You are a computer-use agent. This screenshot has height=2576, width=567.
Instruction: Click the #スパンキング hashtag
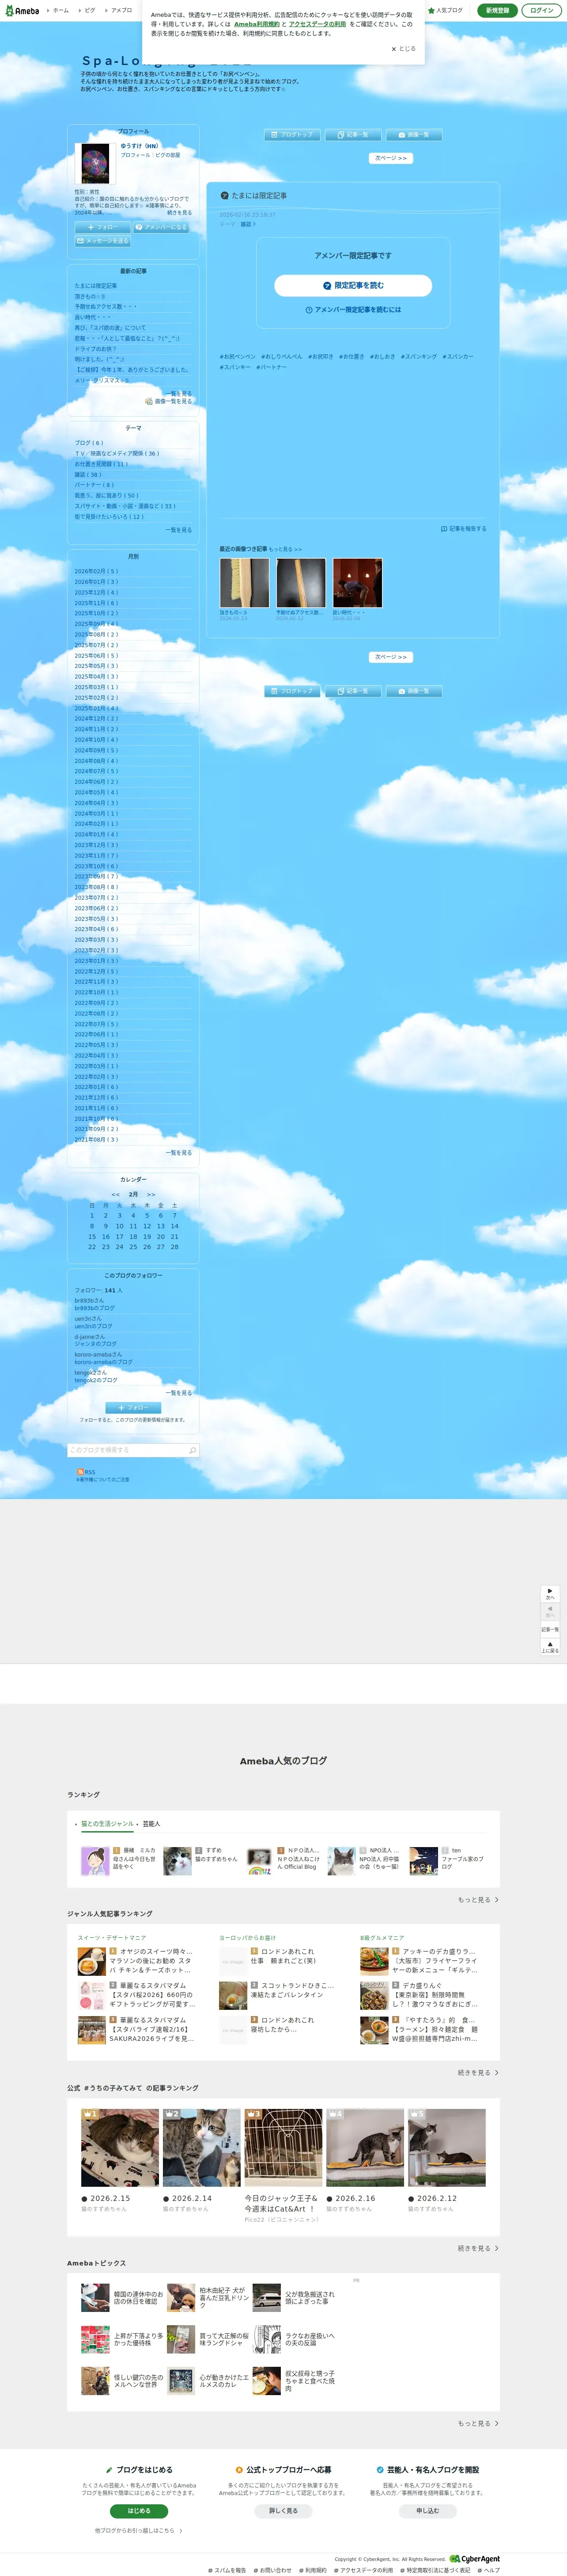pos(418,356)
